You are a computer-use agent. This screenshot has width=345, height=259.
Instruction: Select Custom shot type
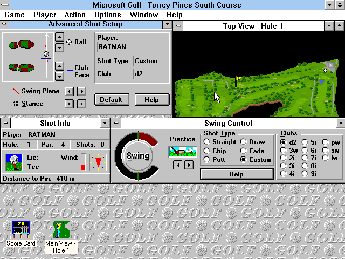256,160
